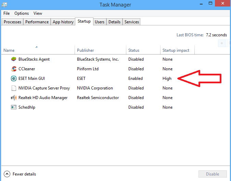The height and width of the screenshot is (181, 231).
Task: Sort by the Startup impact column header
Action: point(177,50)
